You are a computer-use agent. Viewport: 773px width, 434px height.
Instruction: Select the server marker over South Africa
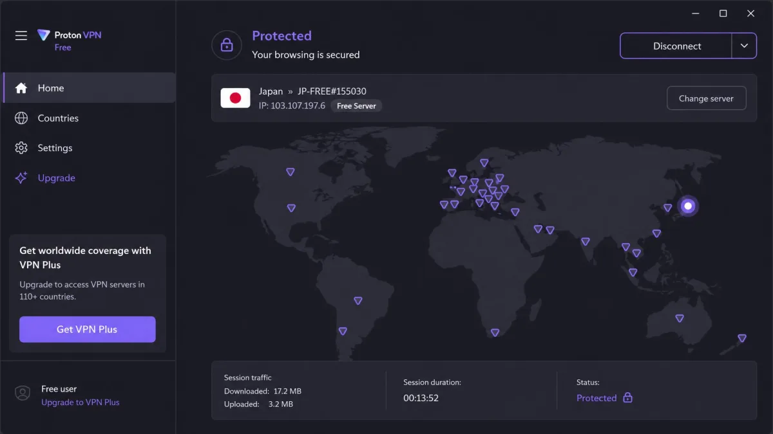point(495,332)
